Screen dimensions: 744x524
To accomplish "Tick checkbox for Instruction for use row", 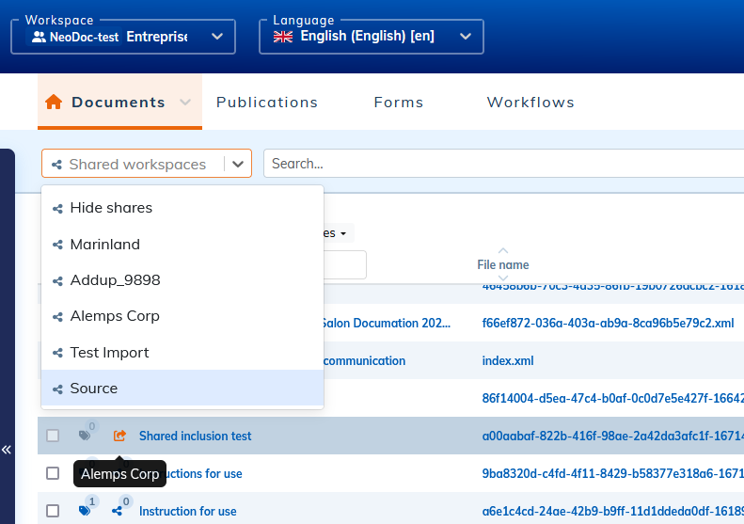I will pos(53,511).
